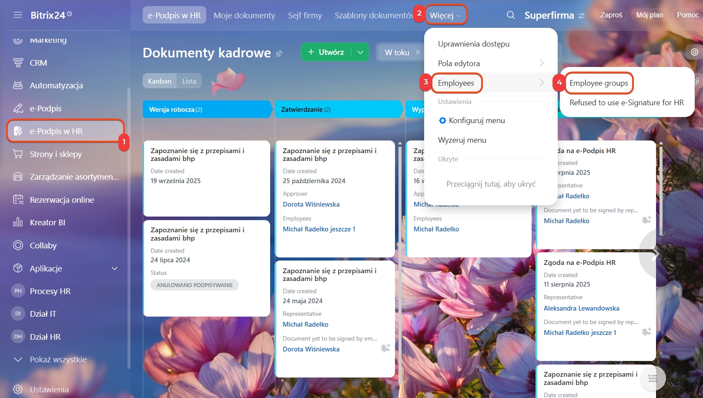Click the Mój plan button

pyautogui.click(x=649, y=15)
